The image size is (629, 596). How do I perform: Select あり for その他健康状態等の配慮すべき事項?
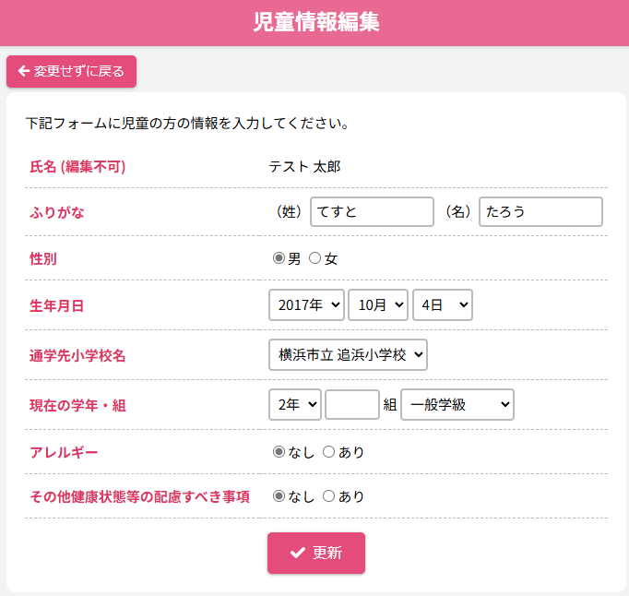pos(328,496)
